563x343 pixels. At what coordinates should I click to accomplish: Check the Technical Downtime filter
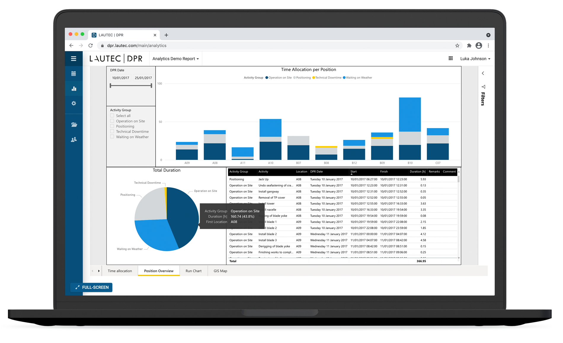click(112, 131)
